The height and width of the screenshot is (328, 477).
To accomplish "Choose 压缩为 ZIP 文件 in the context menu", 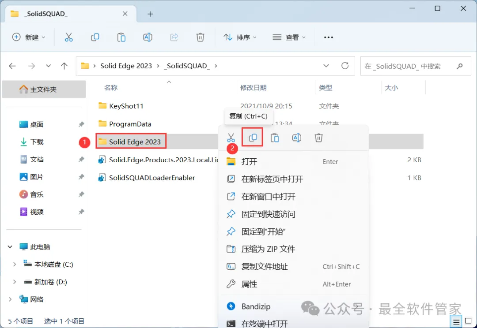I will pos(293,249).
